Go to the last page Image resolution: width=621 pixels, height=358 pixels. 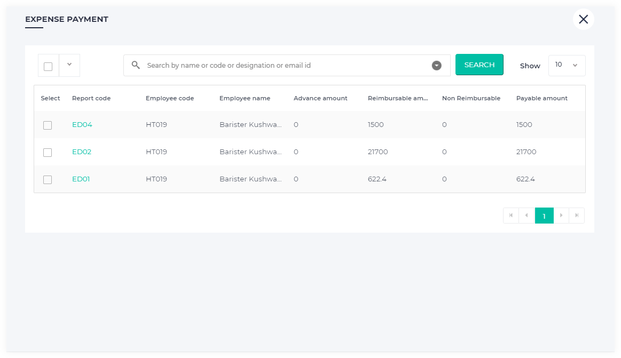click(577, 216)
